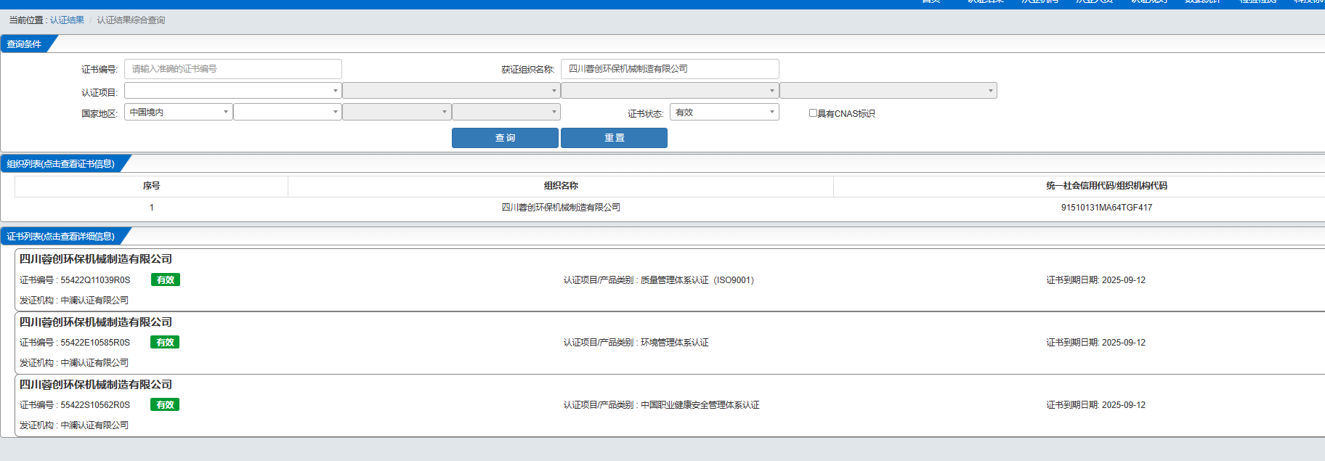Click 质量管理体系认证 (ISO9001) text
The height and width of the screenshot is (461, 1325).
[x=697, y=280]
